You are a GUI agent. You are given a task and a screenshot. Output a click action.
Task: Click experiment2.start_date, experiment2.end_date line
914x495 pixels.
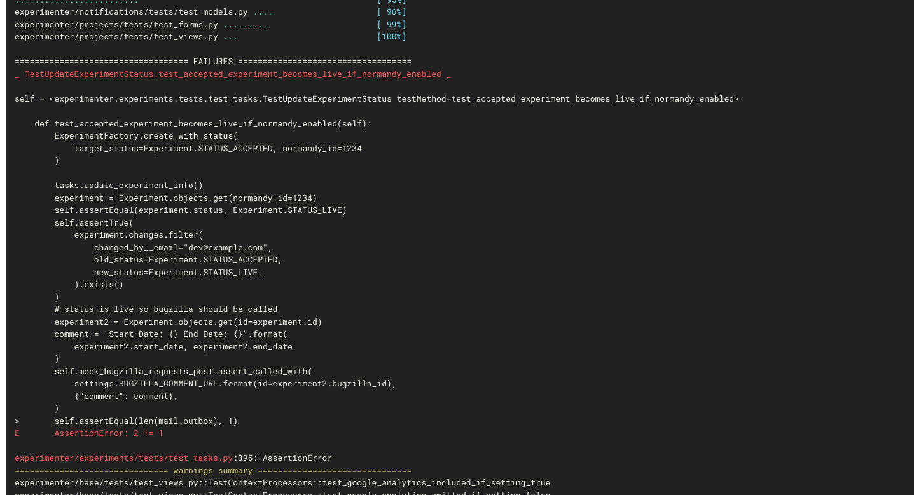click(183, 347)
